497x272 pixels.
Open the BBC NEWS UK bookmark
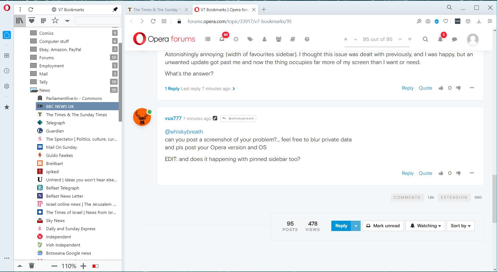point(77,106)
